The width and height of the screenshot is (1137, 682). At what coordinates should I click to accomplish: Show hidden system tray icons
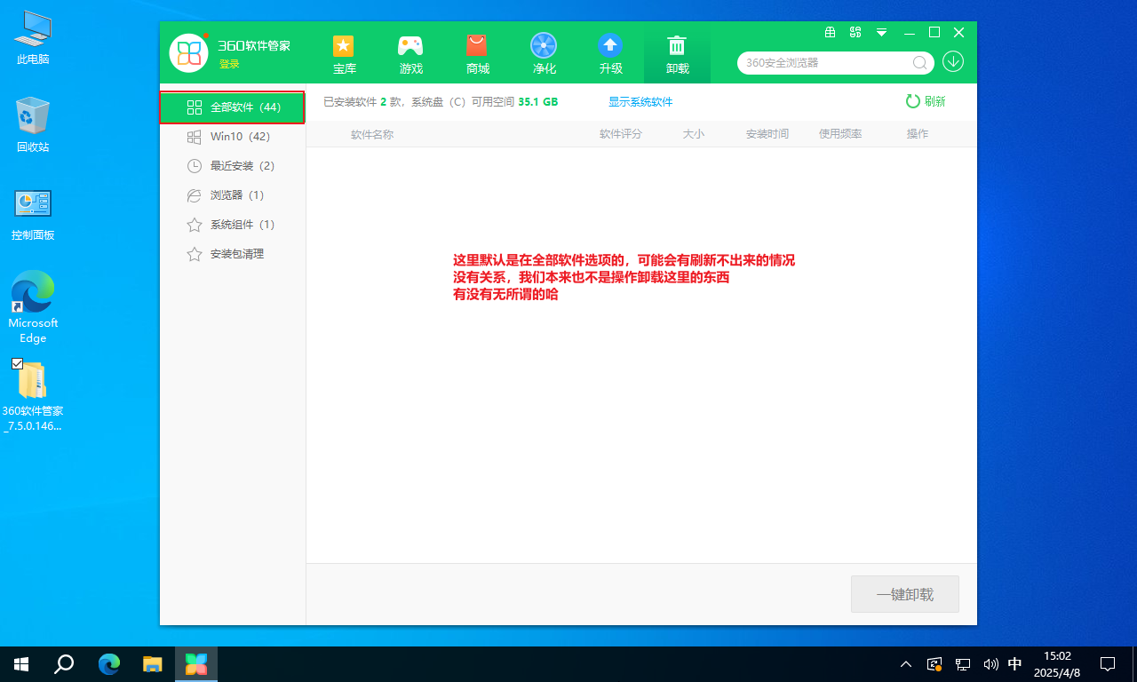(906, 663)
